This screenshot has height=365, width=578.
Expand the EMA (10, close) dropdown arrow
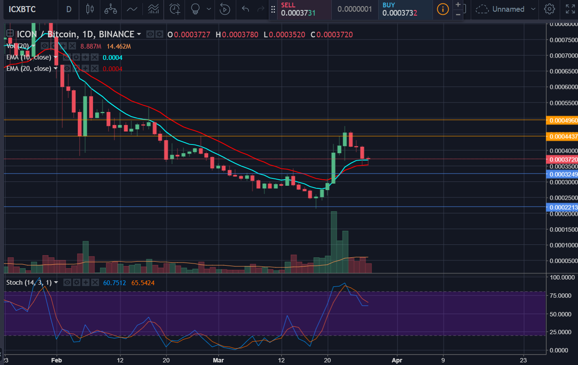tap(56, 57)
